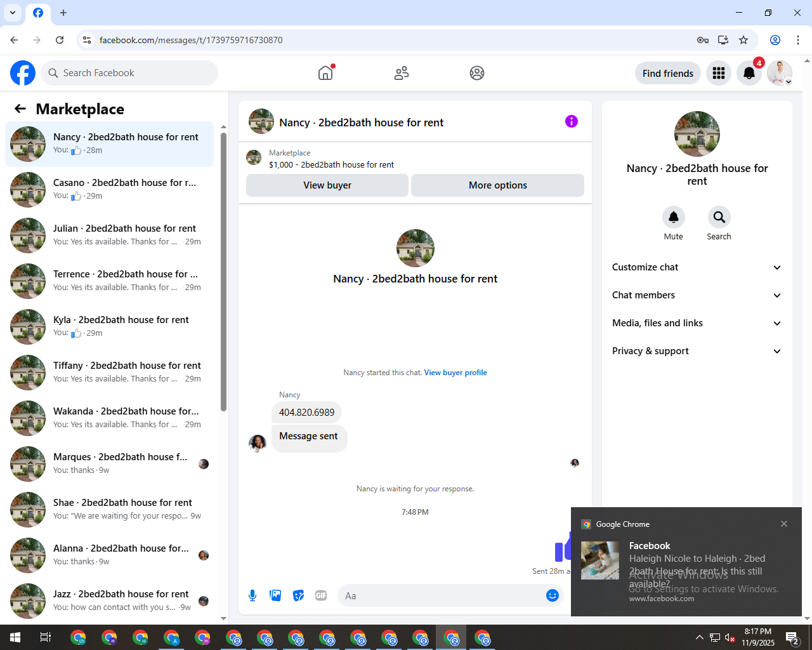Open the Casano conversation in the list

pos(110,190)
